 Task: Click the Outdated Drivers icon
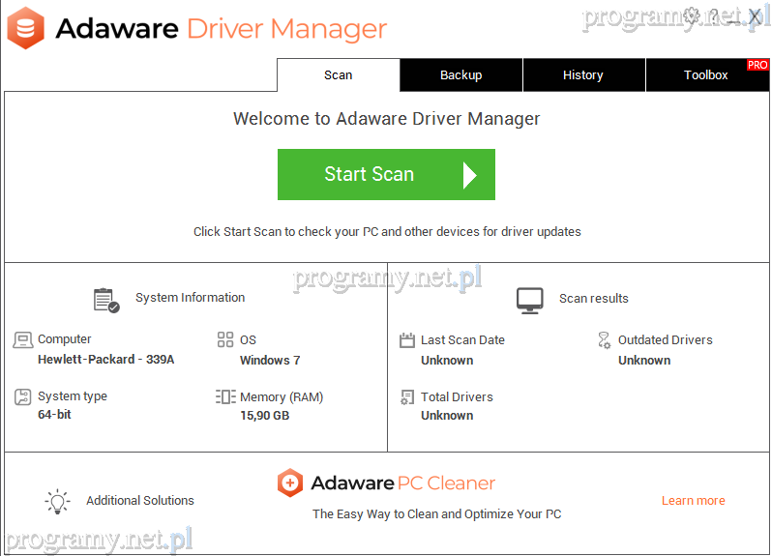coord(605,340)
